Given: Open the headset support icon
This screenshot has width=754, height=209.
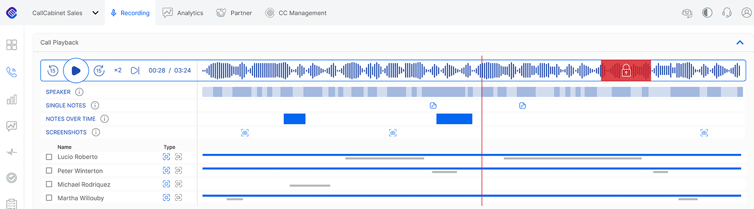Looking at the screenshot, I should (727, 13).
